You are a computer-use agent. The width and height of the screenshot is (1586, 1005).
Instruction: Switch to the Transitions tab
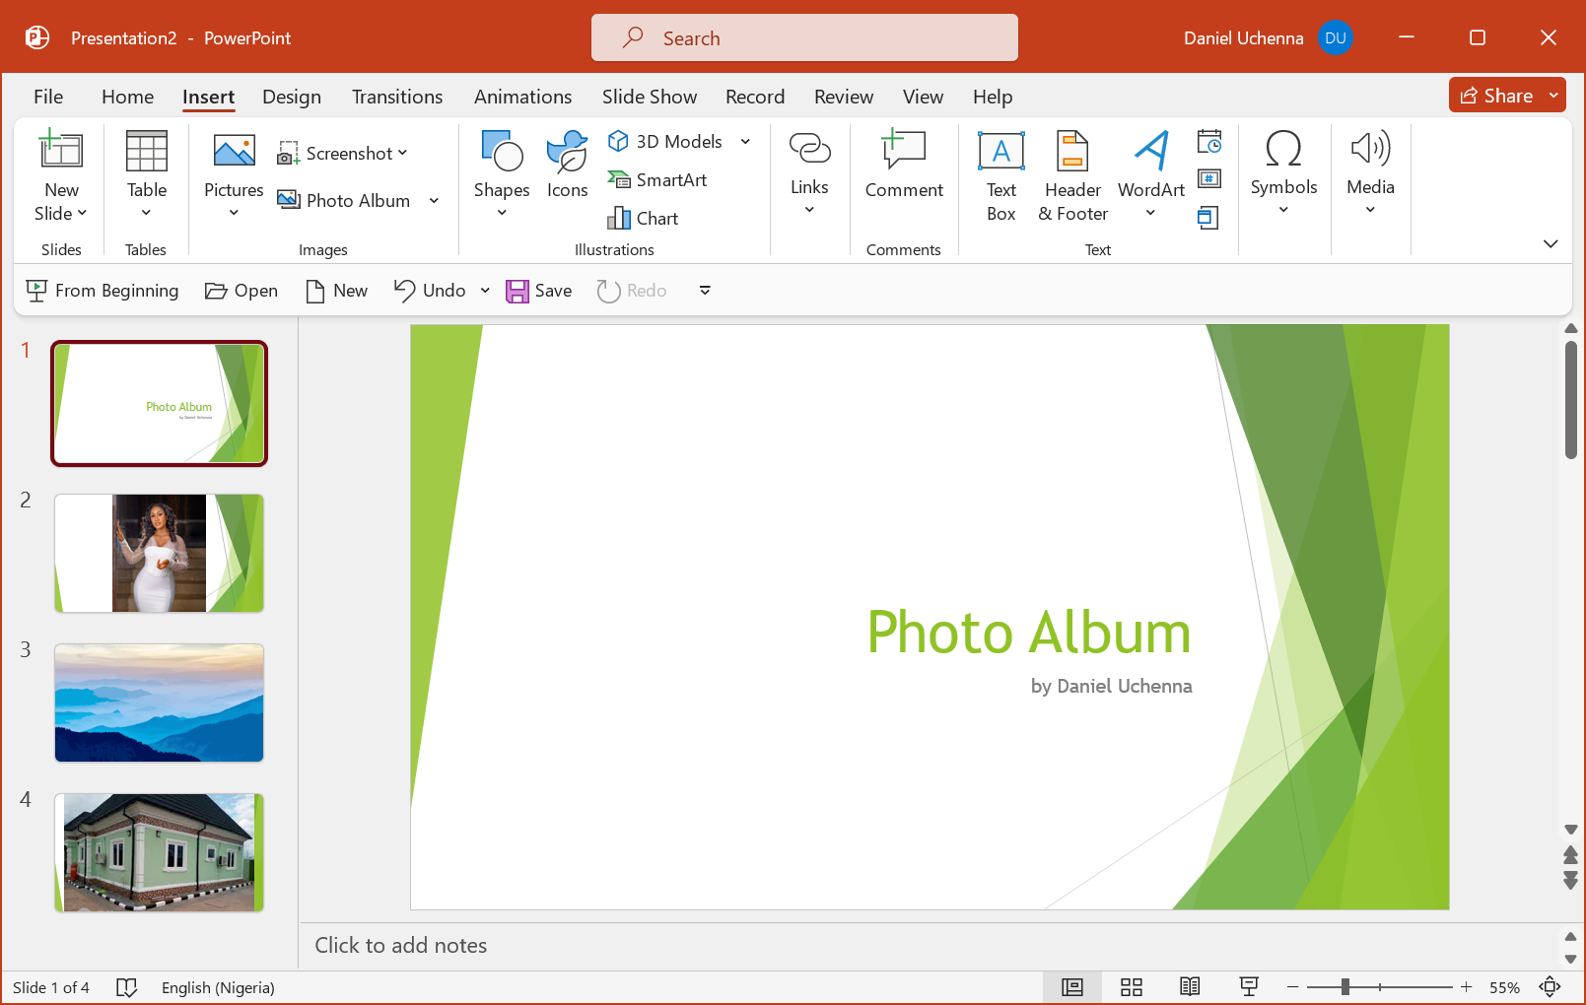tap(397, 97)
